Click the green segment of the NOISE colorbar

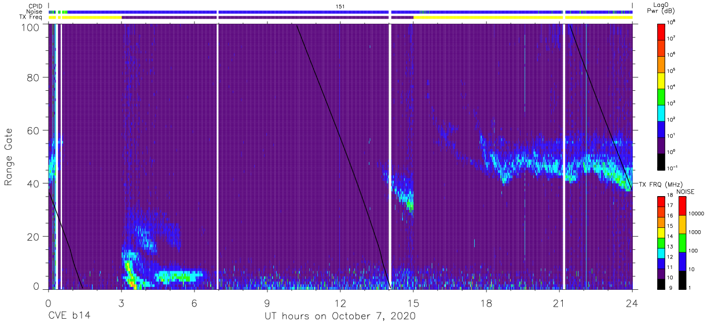682,242
